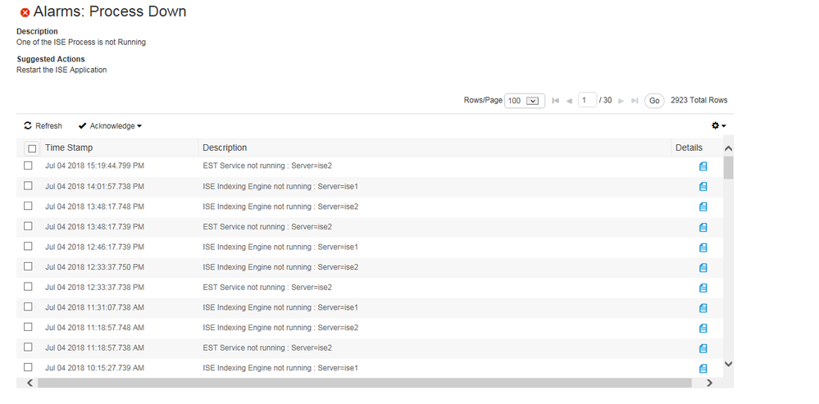
Task: Check the 14:01:57.738 PM alarm row
Action: [x=28, y=185]
